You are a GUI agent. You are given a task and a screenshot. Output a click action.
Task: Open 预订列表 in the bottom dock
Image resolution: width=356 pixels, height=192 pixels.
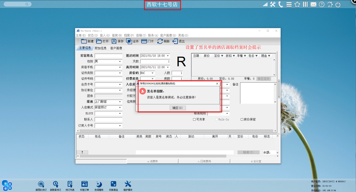click(x=70, y=186)
